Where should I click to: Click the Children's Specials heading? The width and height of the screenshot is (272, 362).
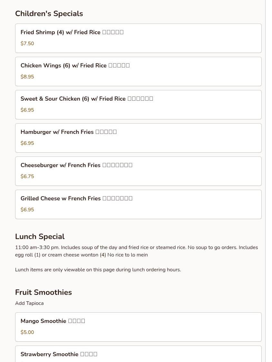tap(49, 14)
